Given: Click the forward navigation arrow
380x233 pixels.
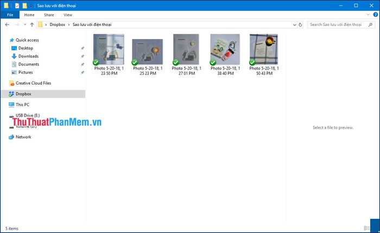Looking at the screenshot, I should click(17, 24).
